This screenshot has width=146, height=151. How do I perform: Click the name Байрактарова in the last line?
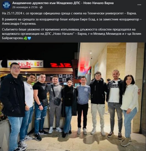(13, 38)
